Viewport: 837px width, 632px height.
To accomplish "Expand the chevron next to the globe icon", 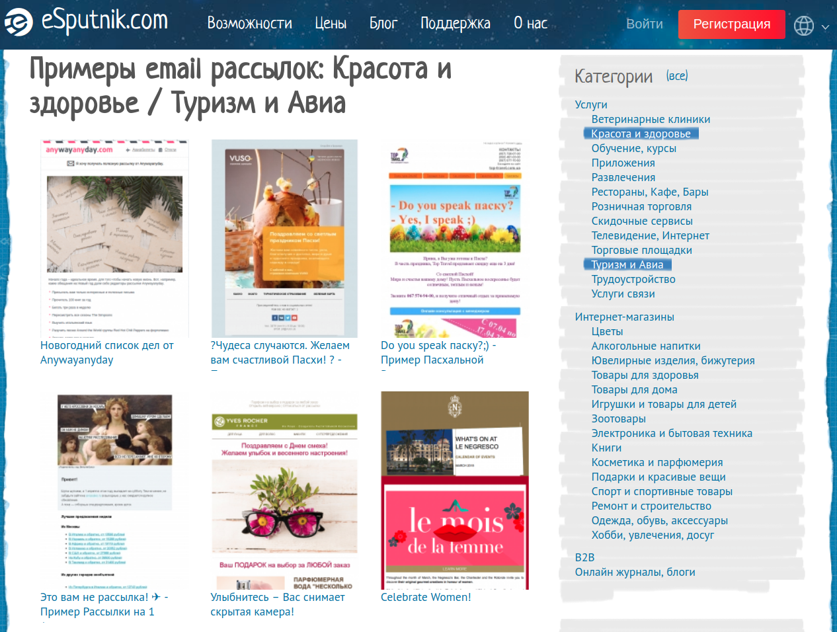I will click(825, 28).
